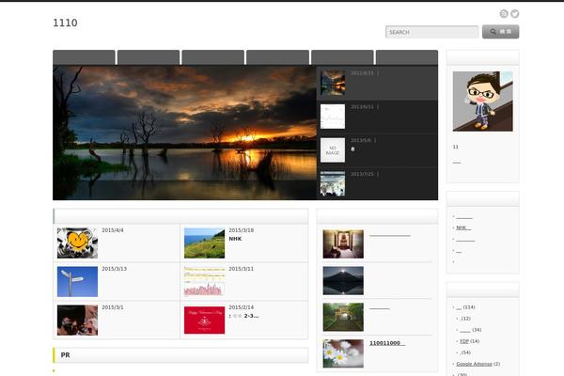Click the cartoon avatar profile image
The image size is (564, 376).
[x=483, y=102]
